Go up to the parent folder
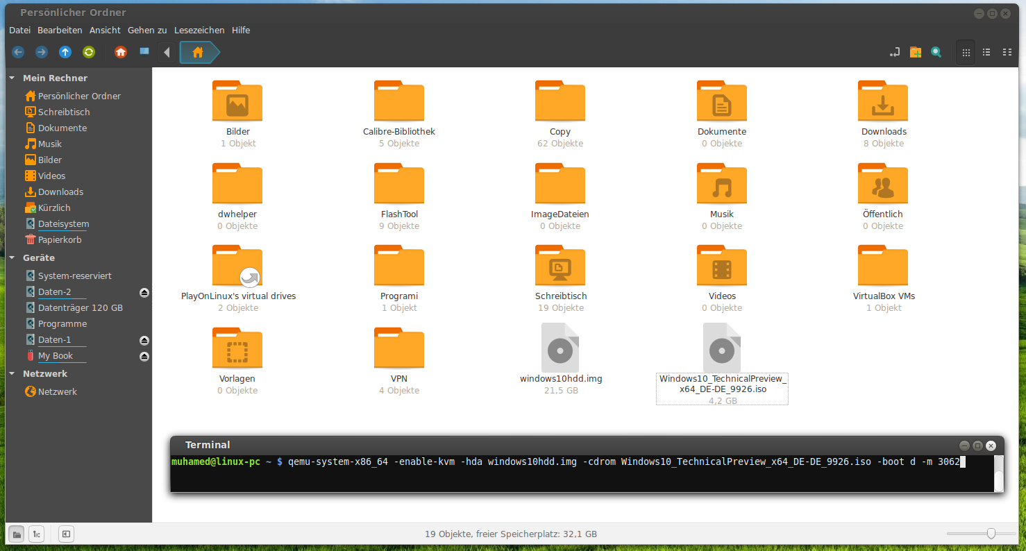 [65, 52]
